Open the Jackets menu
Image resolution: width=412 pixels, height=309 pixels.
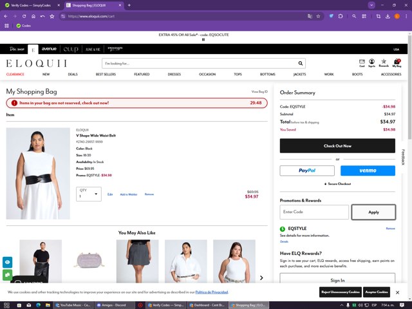click(299, 75)
